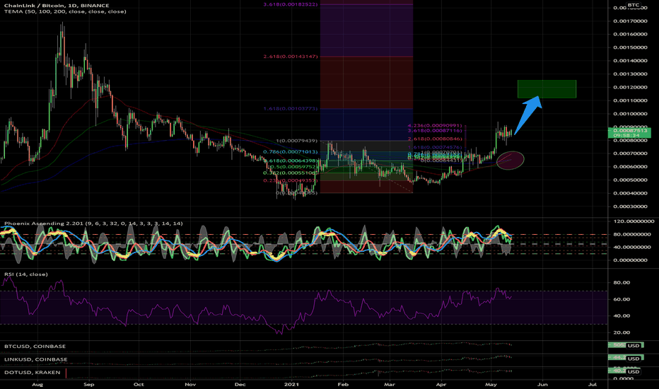Viewport: 659px width, 389px height.
Task: Click the Apr label on time axis
Action: click(441, 384)
